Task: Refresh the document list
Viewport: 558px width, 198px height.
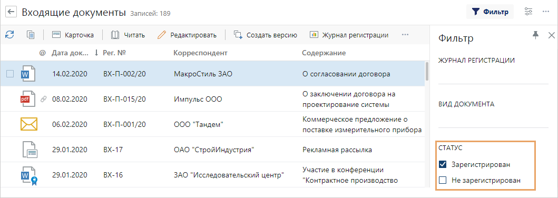Action: tap(9, 34)
